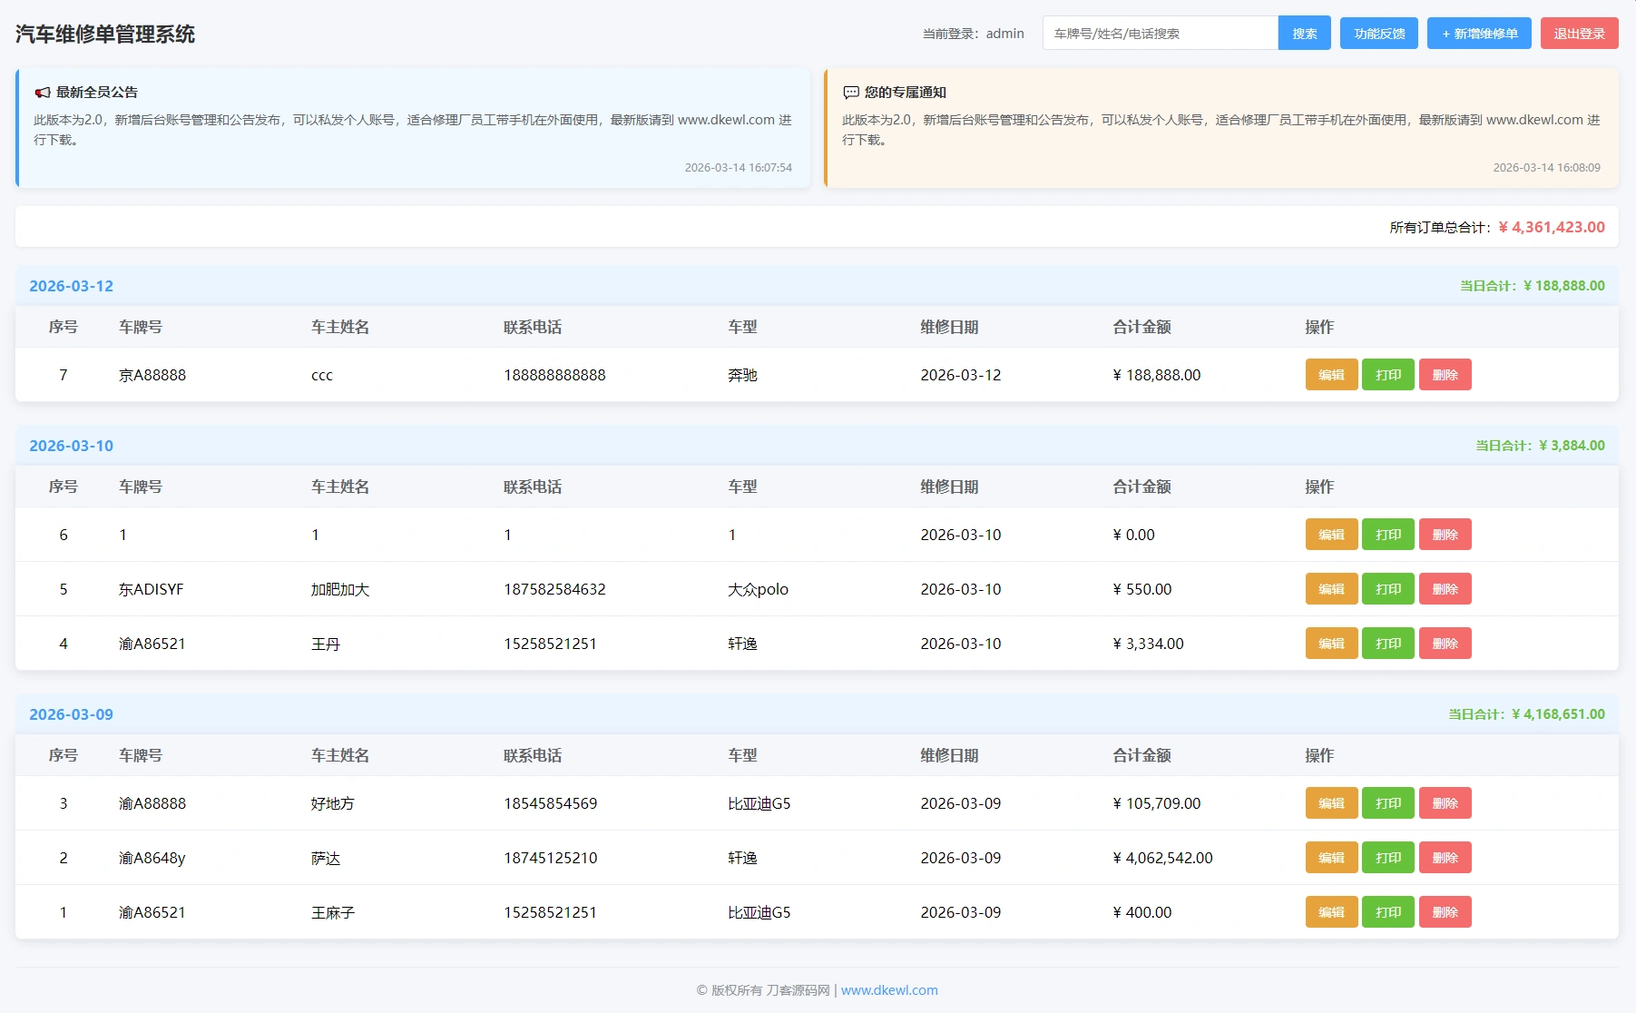This screenshot has height=1013, width=1636.
Task: Click the speech bubble icon on 您的专属通知
Action: [850, 91]
